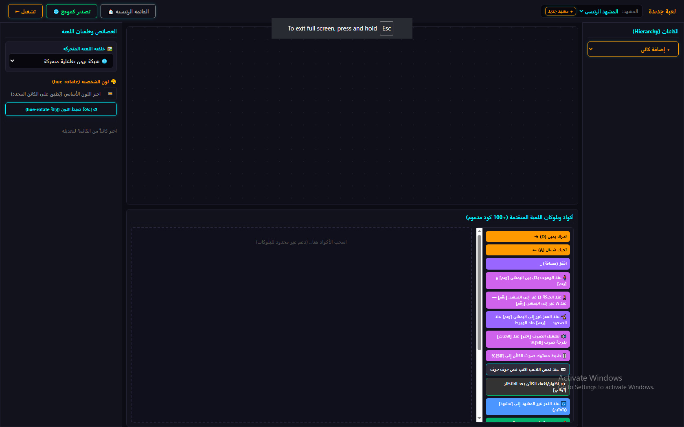Image resolution: width=684 pixels, height=427 pixels.
Task: Click speech bubble icon on typewriter text block
Action: coord(563,370)
